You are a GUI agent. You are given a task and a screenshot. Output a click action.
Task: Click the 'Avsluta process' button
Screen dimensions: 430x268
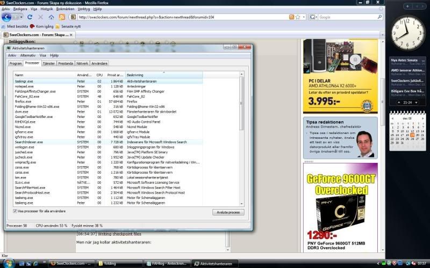click(227, 212)
